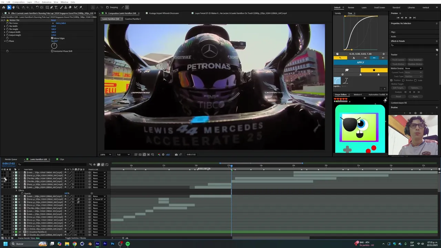
Task: Click the Tile Center crosshair point picker
Action: tap(53, 23)
